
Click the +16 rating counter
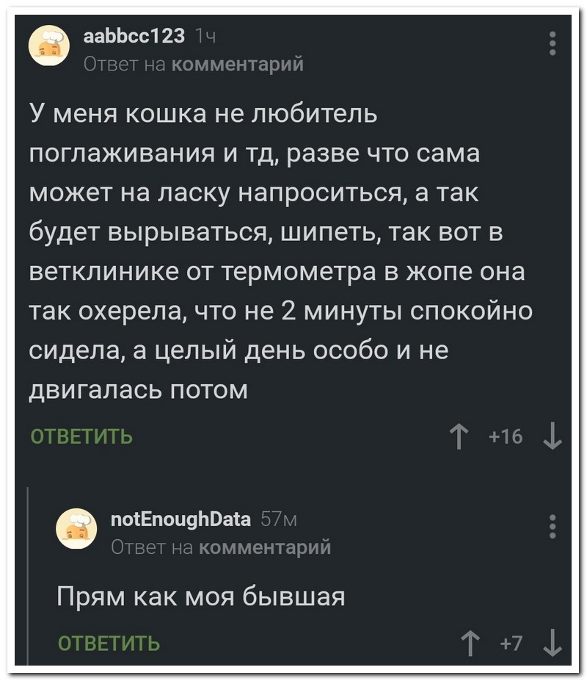click(506, 437)
